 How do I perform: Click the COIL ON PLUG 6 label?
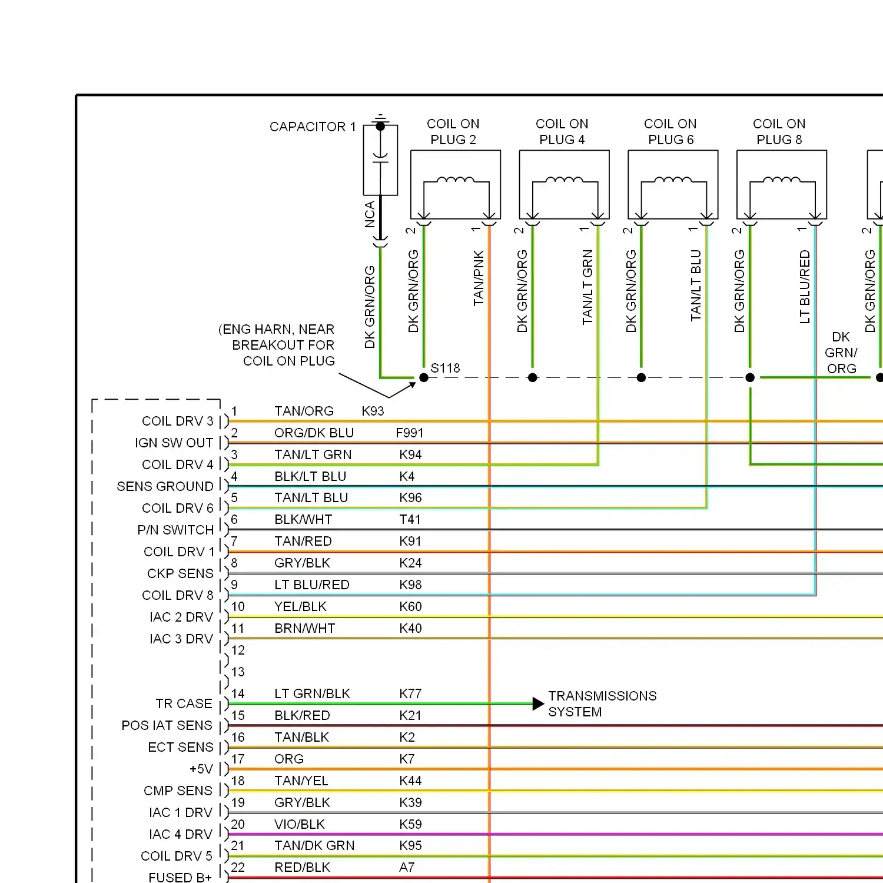tap(670, 132)
